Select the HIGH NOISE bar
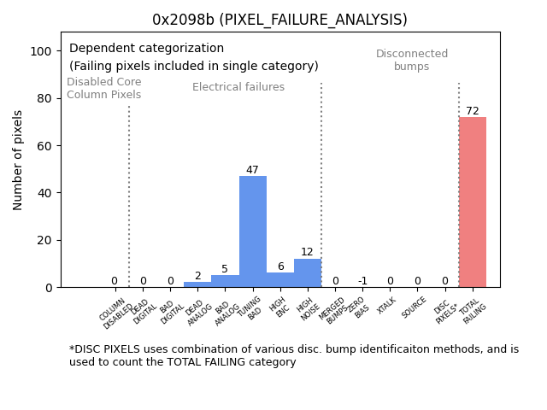This screenshot has height=410, width=547. pyautogui.click(x=308, y=273)
